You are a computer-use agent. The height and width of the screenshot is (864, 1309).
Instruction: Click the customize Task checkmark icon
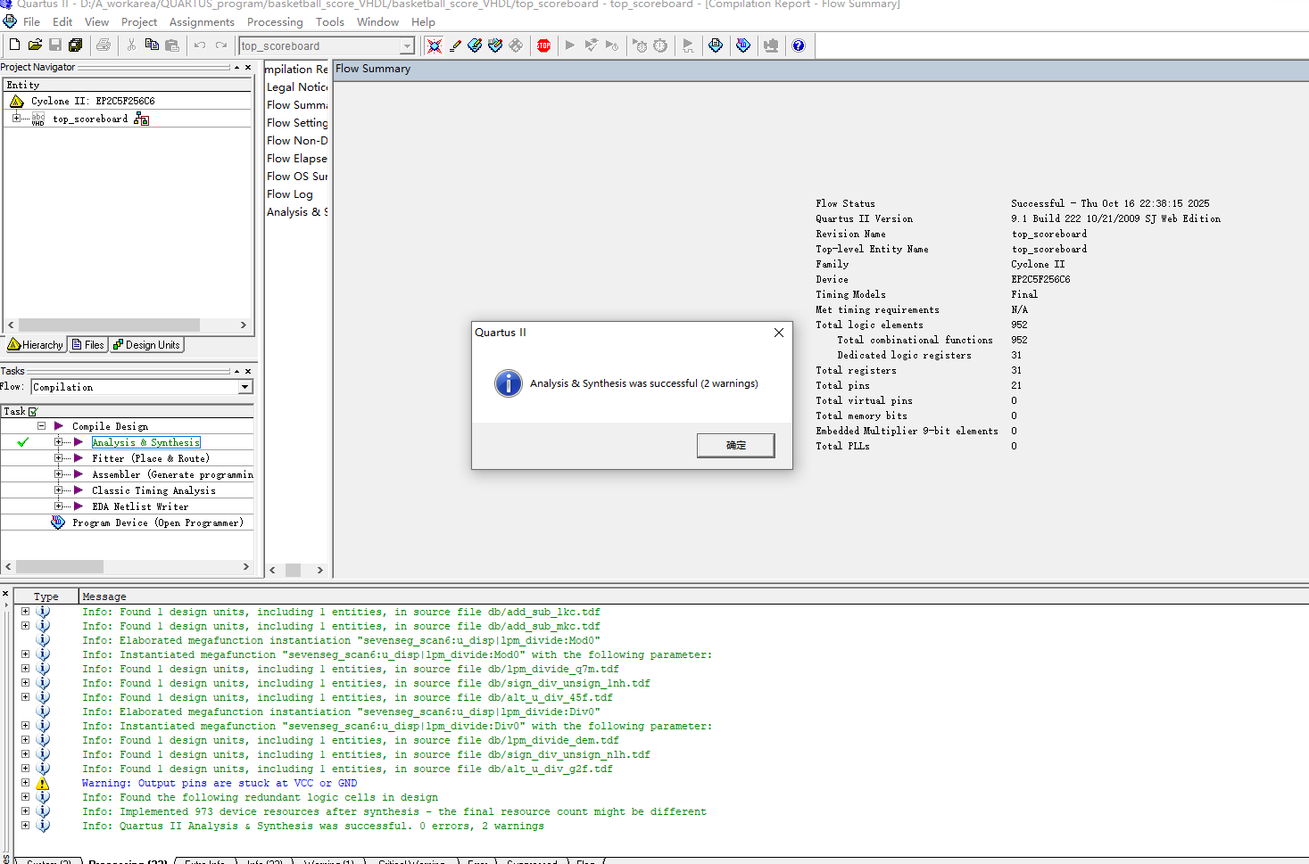pyautogui.click(x=33, y=411)
